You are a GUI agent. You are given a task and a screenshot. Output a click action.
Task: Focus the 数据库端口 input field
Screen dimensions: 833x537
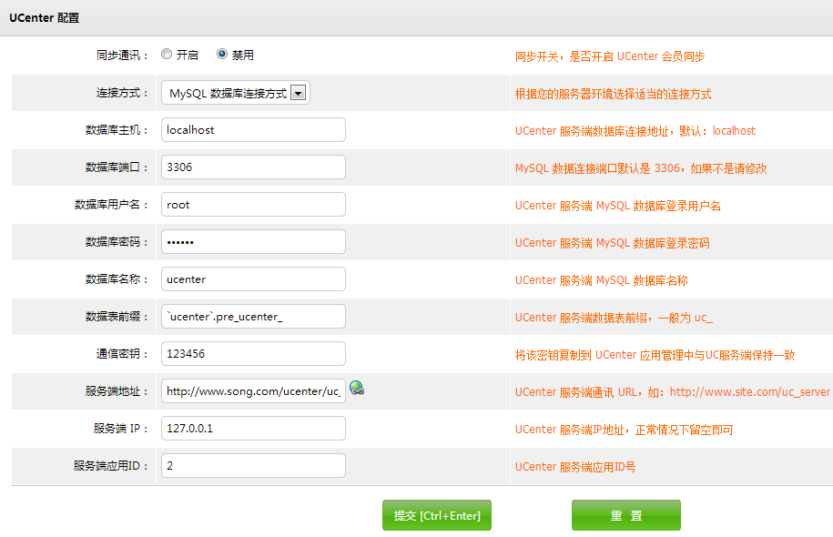[253, 167]
